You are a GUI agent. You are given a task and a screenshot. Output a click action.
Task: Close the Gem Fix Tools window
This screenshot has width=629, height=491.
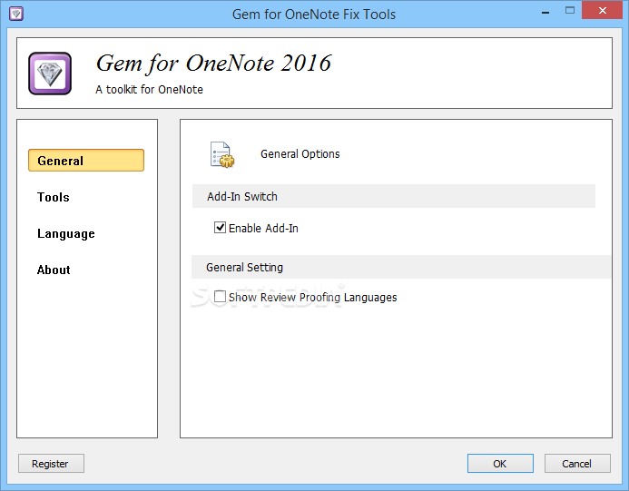click(x=602, y=10)
